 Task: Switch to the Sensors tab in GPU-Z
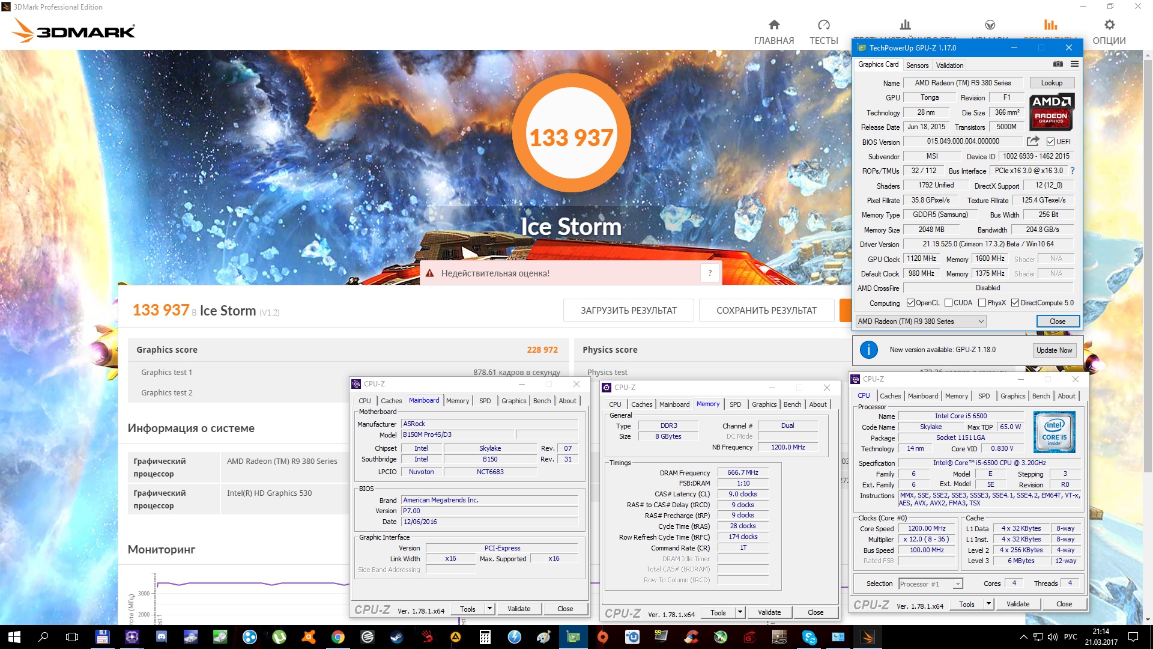917,65
